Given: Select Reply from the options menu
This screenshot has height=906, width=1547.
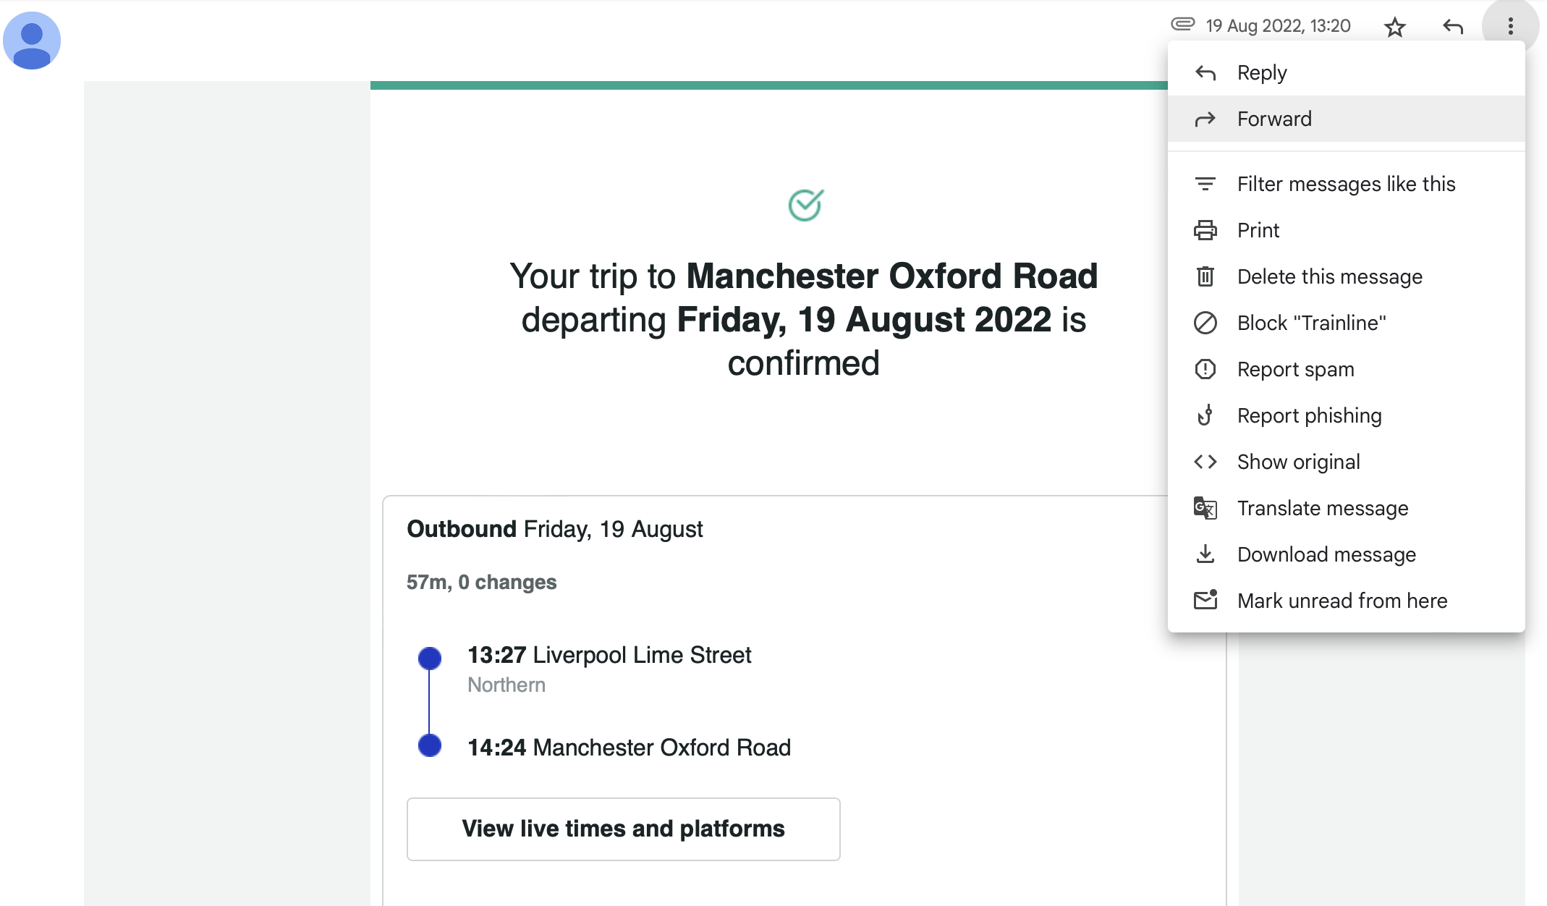Looking at the screenshot, I should tap(1262, 73).
